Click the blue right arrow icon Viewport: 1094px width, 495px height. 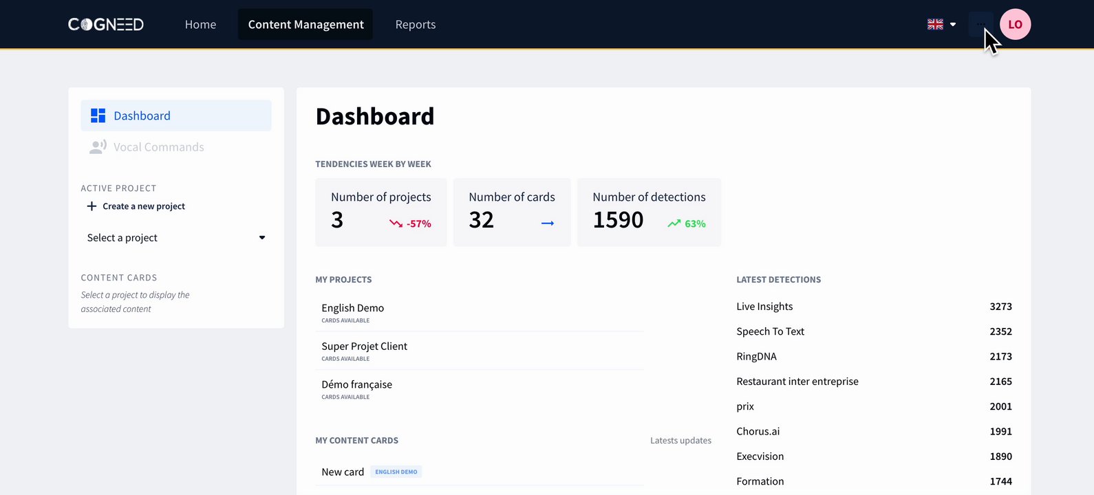coord(548,223)
